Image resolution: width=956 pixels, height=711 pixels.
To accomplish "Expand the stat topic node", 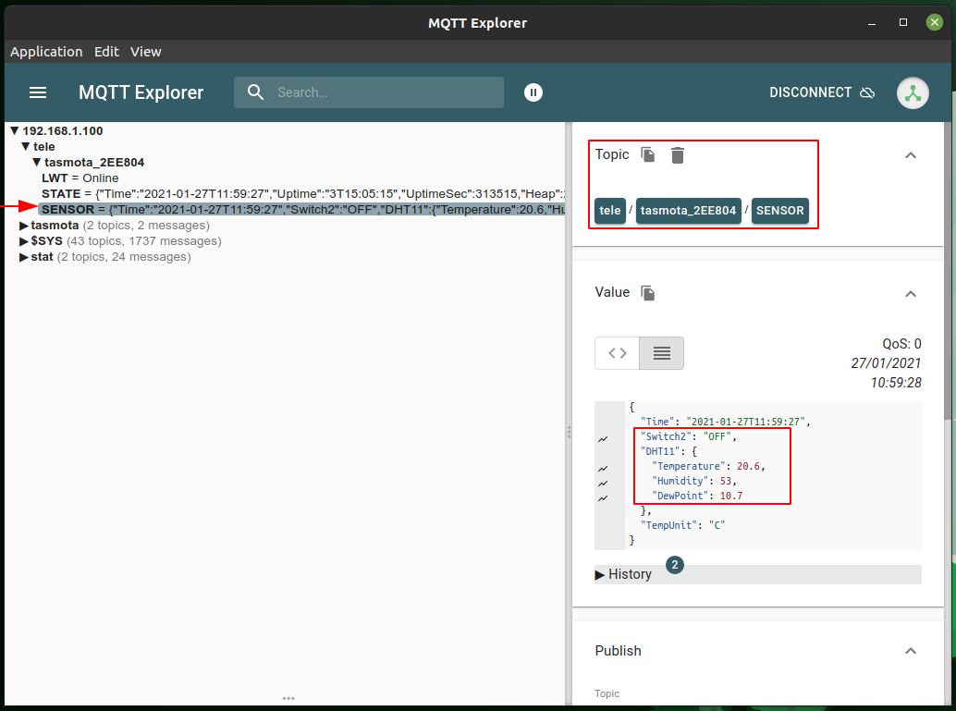I will point(24,257).
